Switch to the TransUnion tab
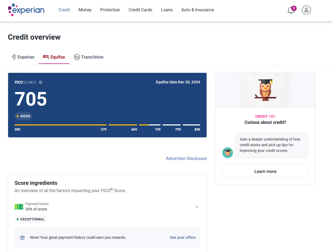 pyautogui.click(x=88, y=57)
